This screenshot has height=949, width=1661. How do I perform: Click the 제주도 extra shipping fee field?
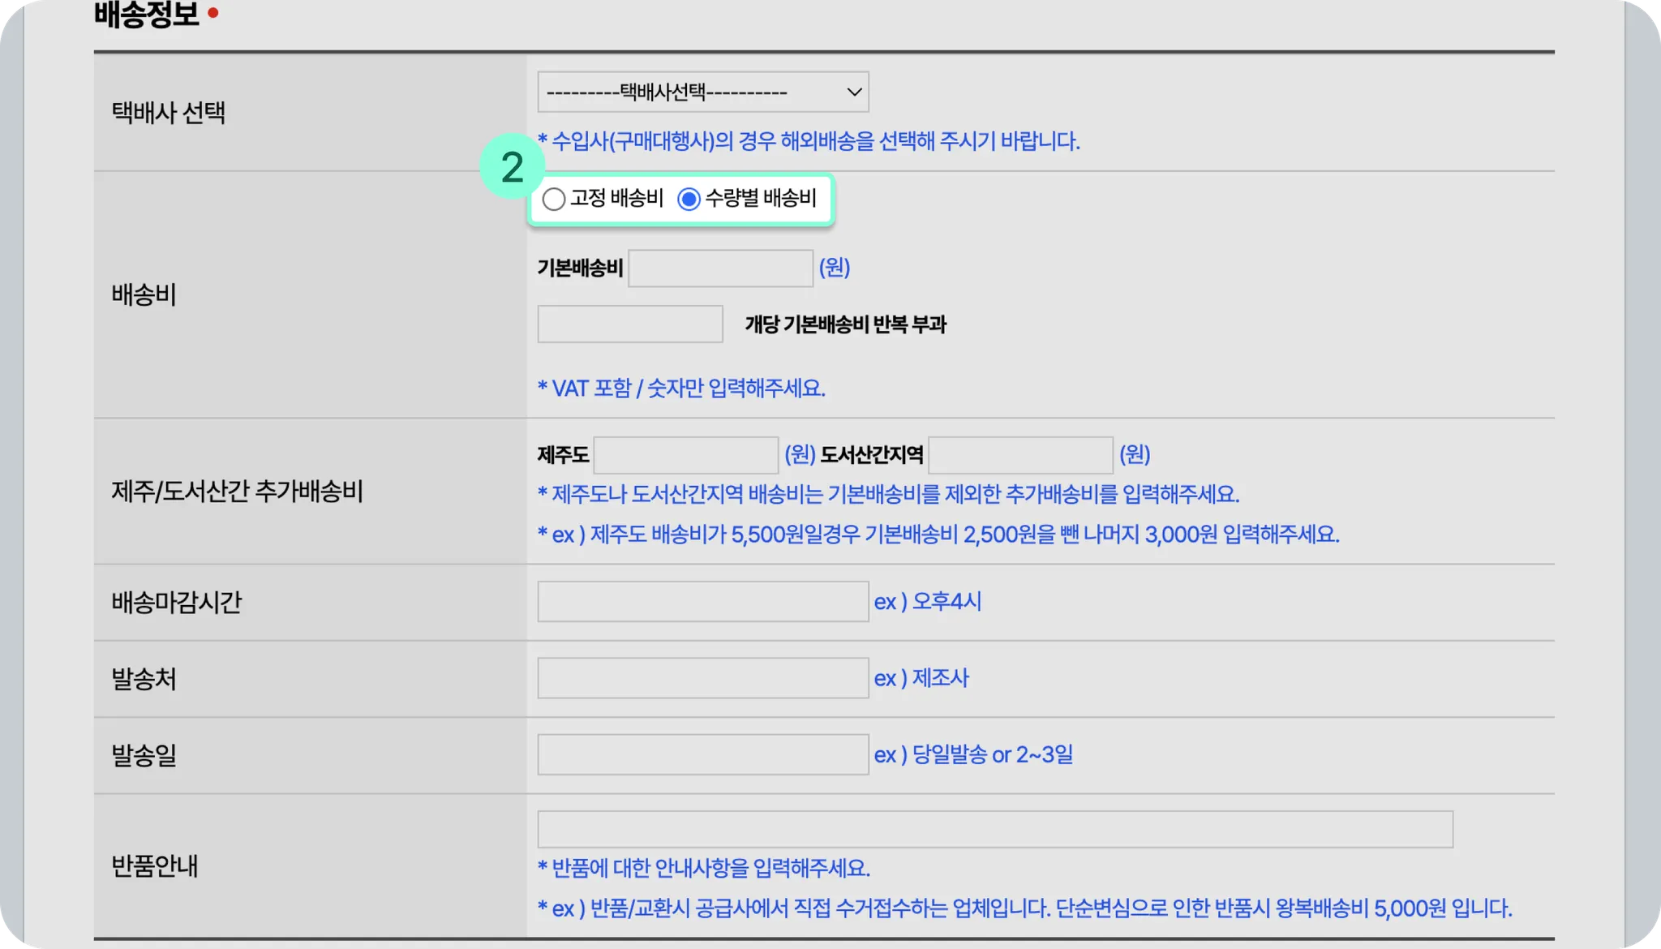[x=685, y=455]
